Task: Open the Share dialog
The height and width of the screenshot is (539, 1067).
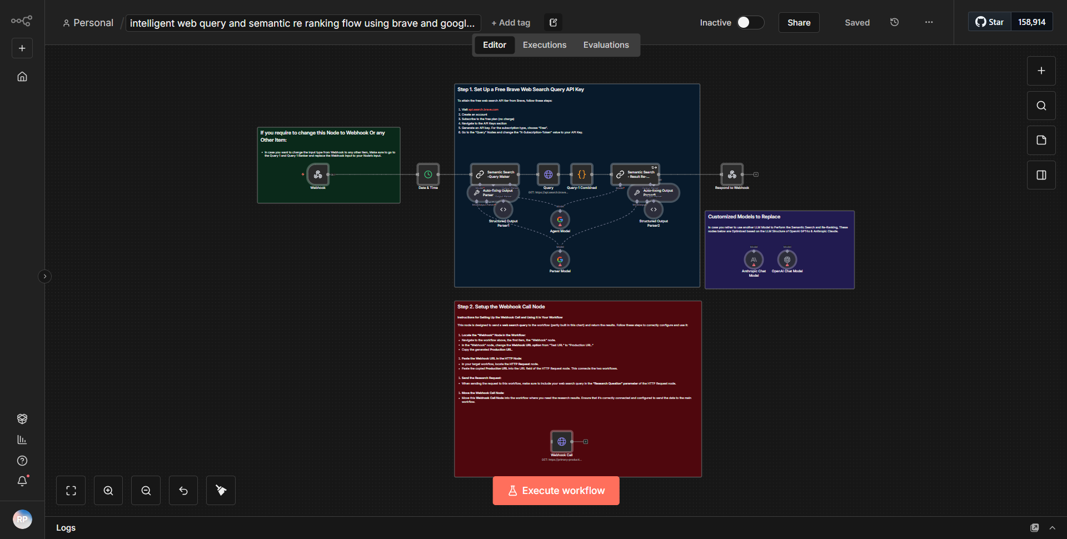Action: [x=799, y=22]
